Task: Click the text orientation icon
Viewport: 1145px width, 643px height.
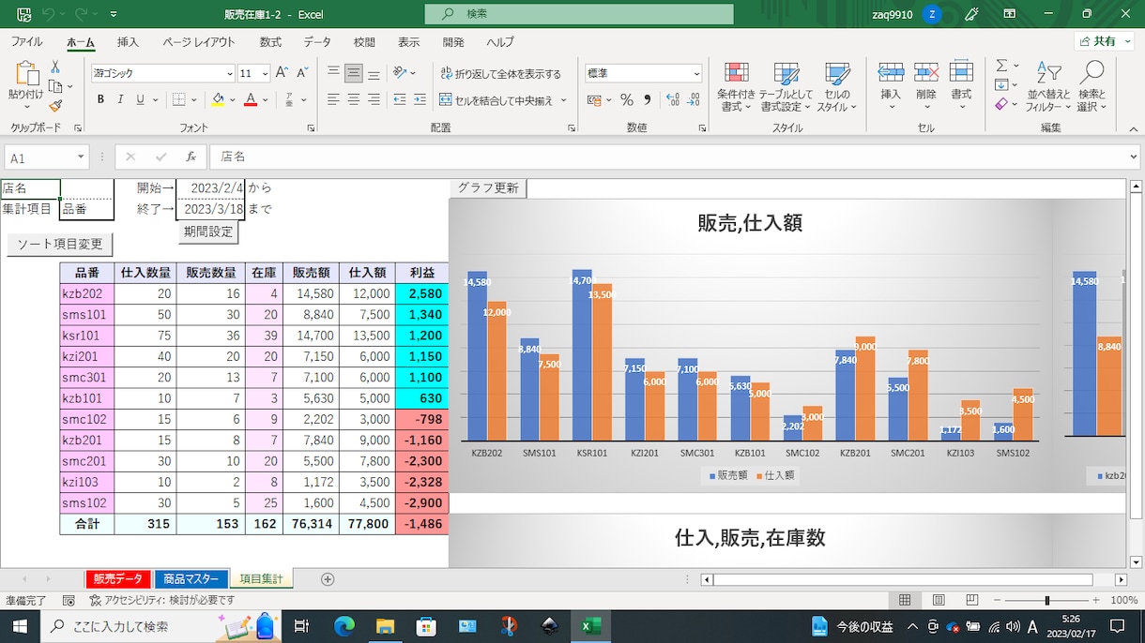Action: [401, 73]
